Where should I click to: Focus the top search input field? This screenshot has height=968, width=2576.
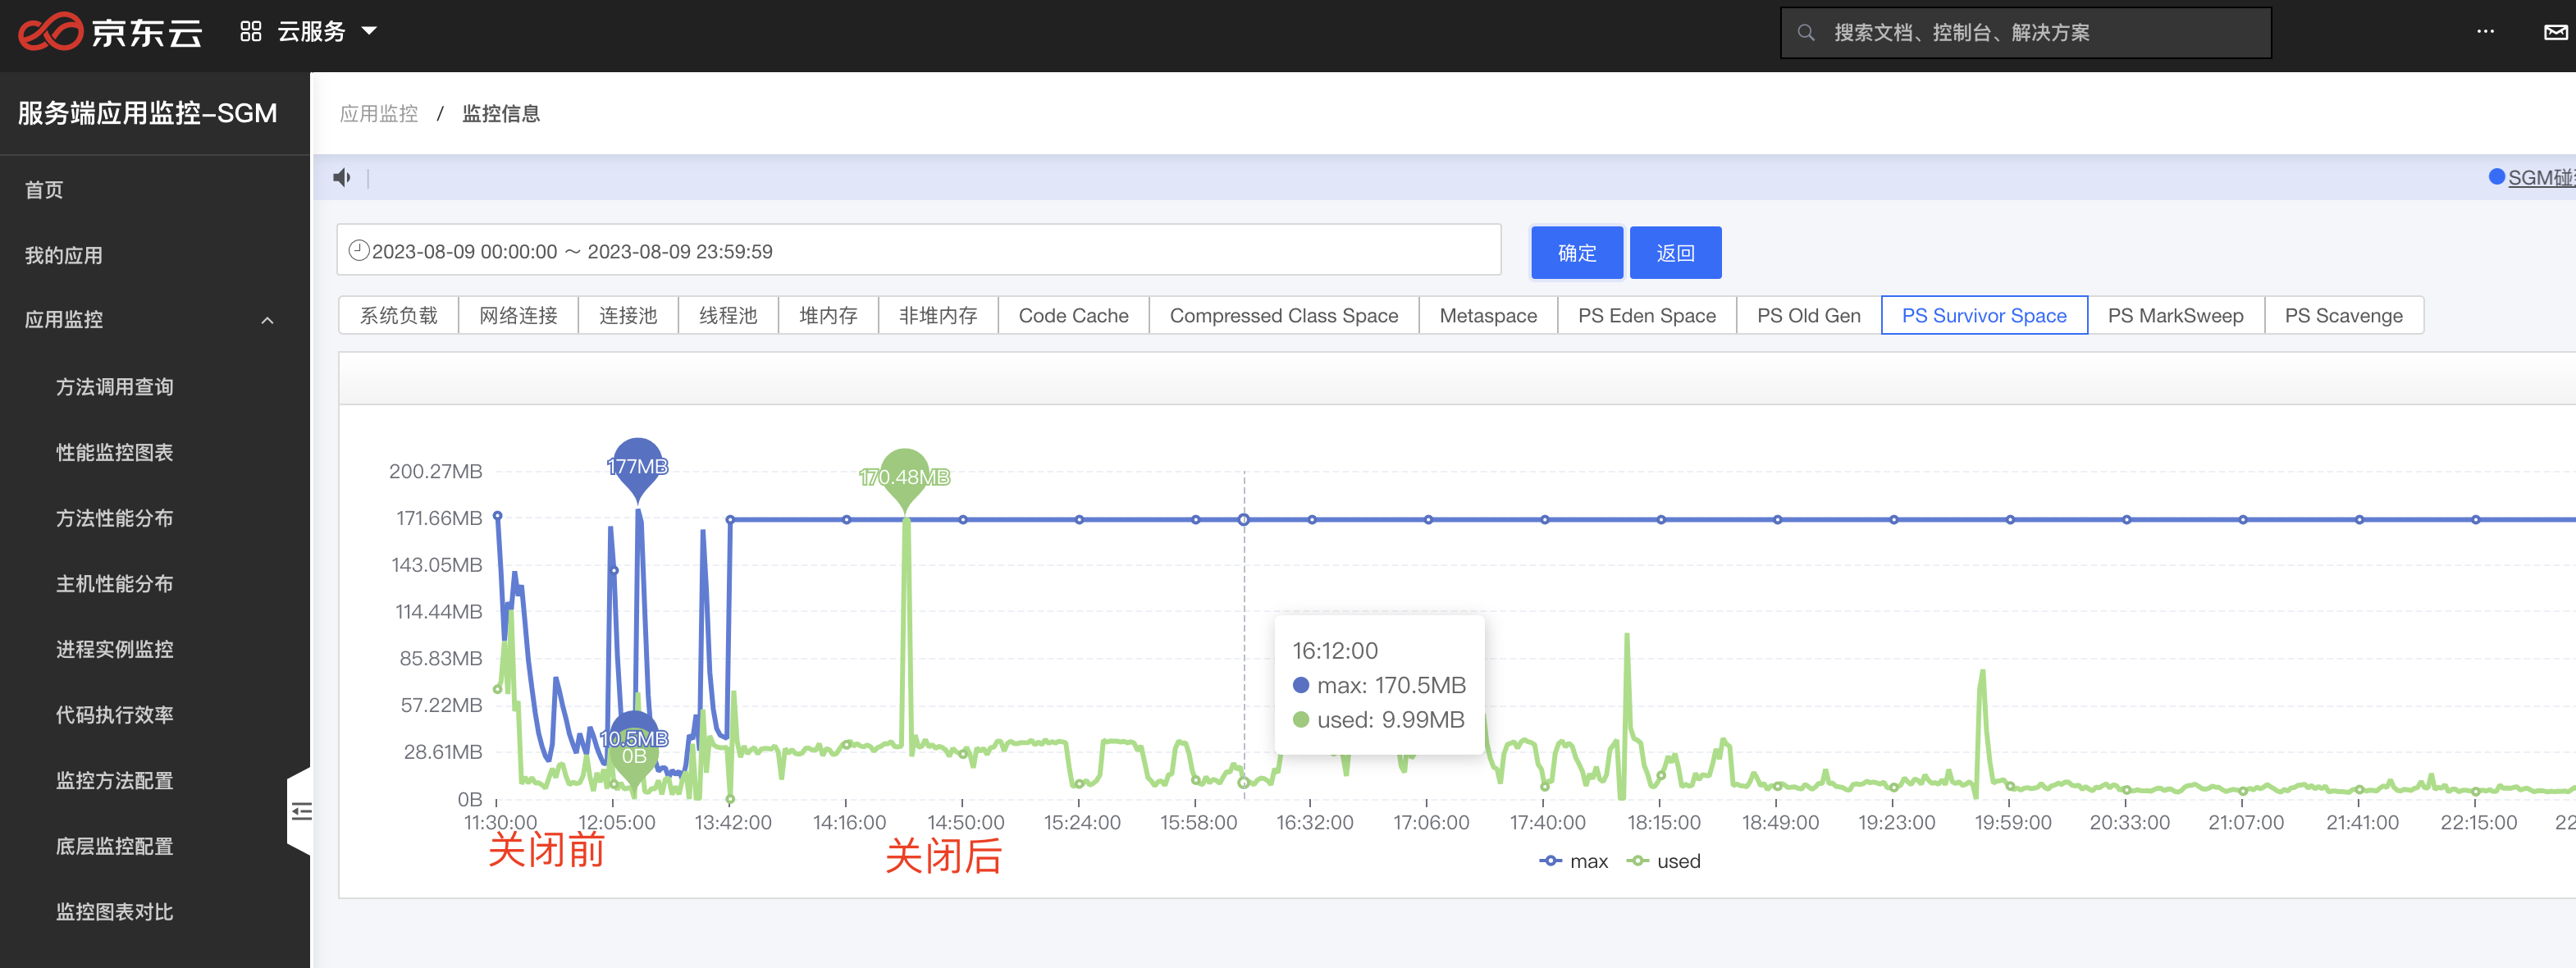(2026, 33)
